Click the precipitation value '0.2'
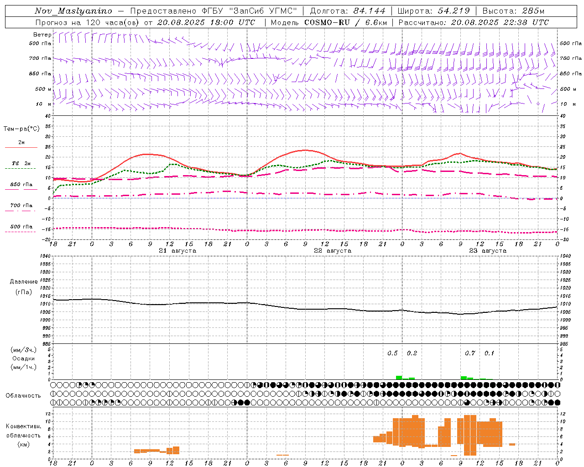Screen dimensions: 584x467 412,353
